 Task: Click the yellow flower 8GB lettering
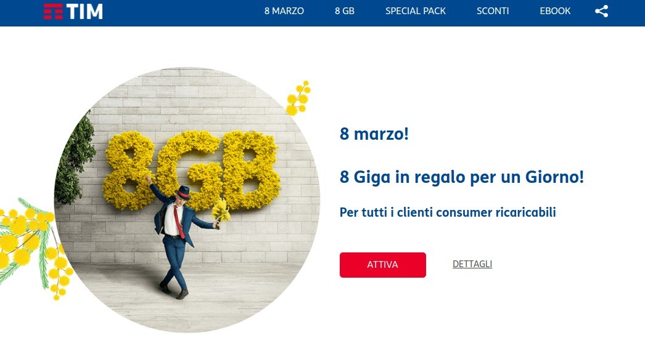click(192, 170)
